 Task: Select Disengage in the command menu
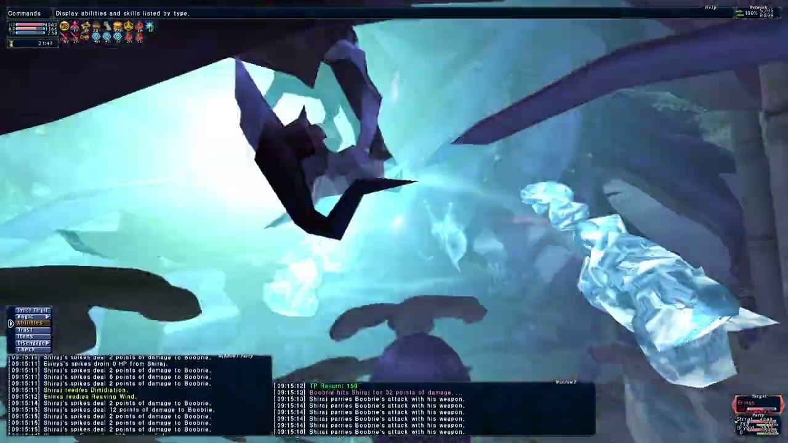pyautogui.click(x=33, y=343)
